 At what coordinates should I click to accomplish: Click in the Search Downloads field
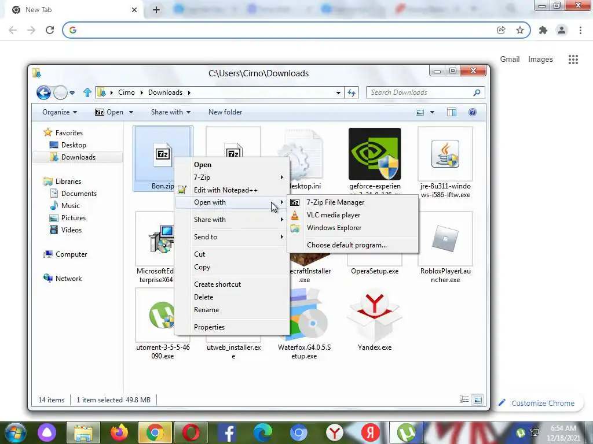point(425,92)
